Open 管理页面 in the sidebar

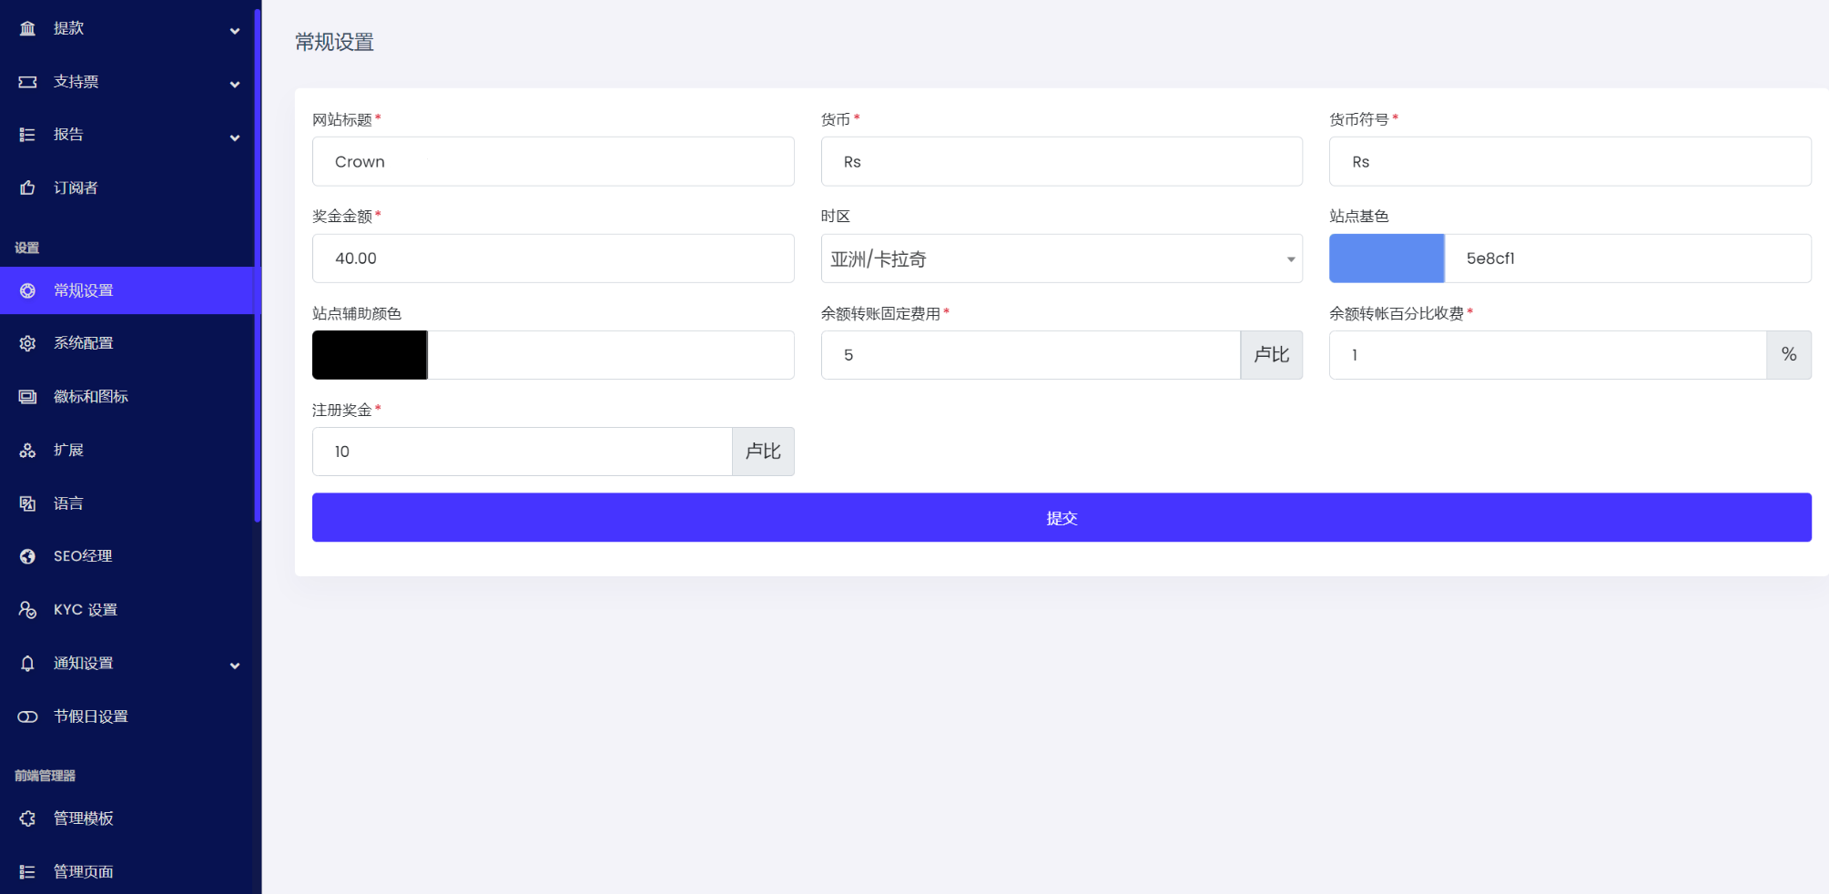pos(127,872)
